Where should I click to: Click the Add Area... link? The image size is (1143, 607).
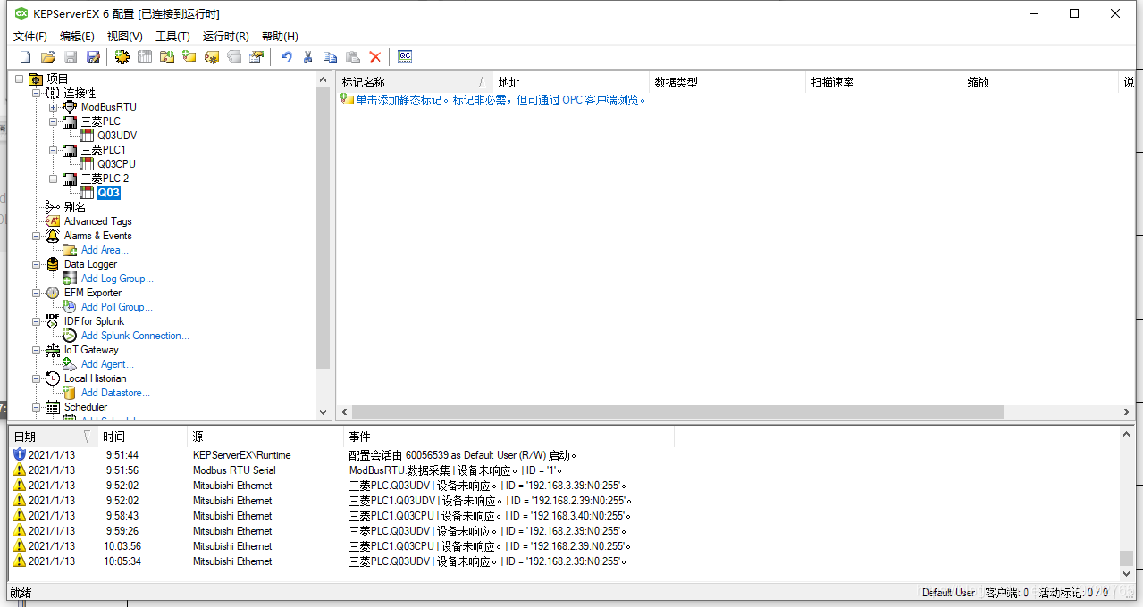click(x=105, y=250)
